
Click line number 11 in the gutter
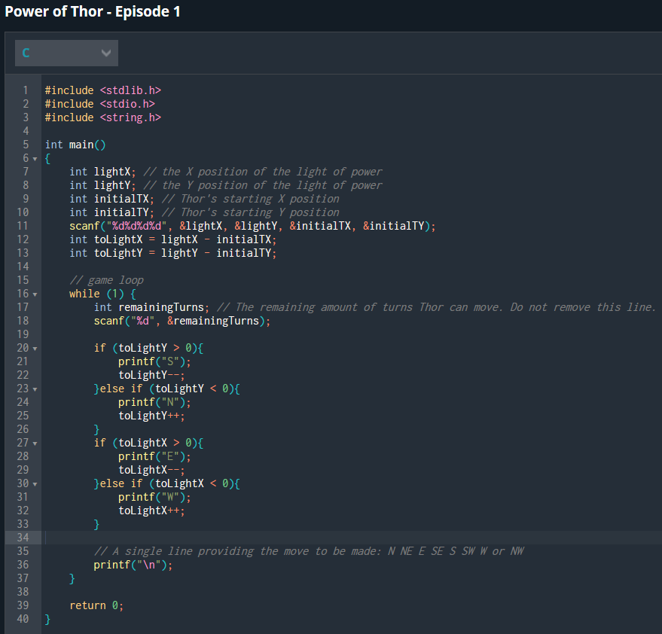(x=23, y=225)
